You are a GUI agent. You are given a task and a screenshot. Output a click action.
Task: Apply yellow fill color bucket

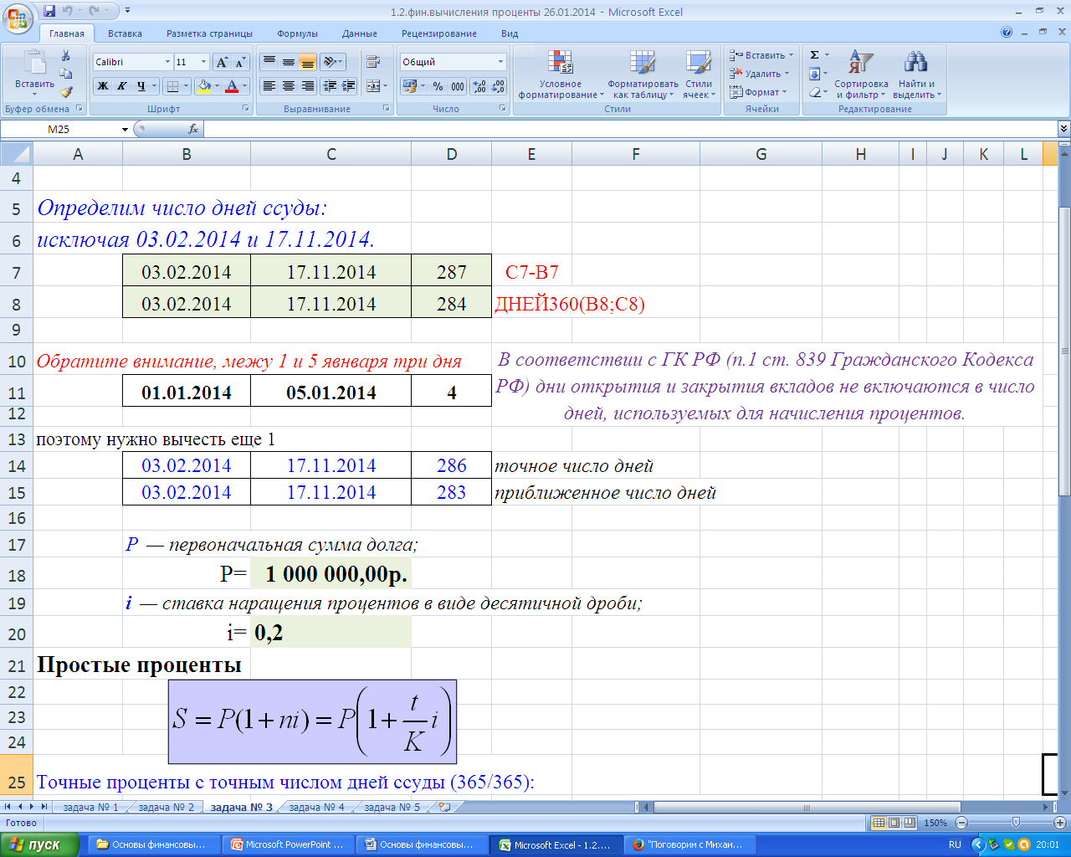[x=203, y=85]
